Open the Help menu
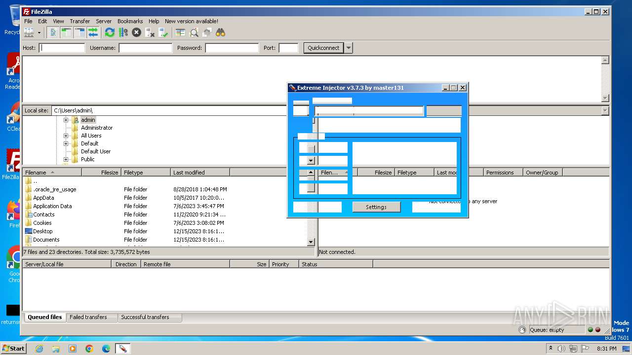Viewport: 632px width, 355px height. coord(154,21)
